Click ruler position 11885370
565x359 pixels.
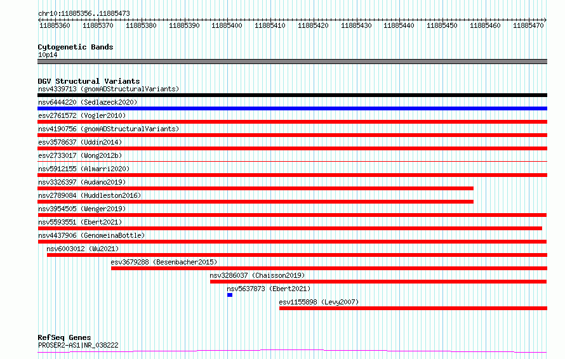tap(98, 25)
